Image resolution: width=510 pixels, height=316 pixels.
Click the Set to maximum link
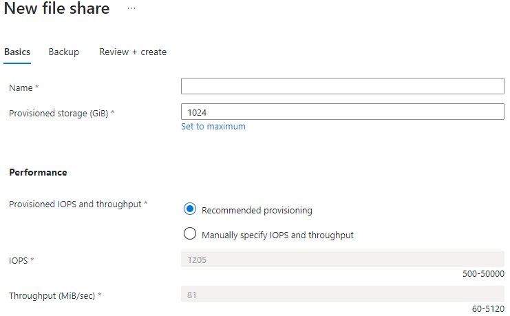click(x=213, y=127)
